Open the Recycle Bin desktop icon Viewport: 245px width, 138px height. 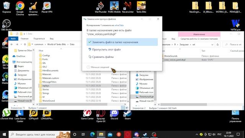(x=7, y=7)
